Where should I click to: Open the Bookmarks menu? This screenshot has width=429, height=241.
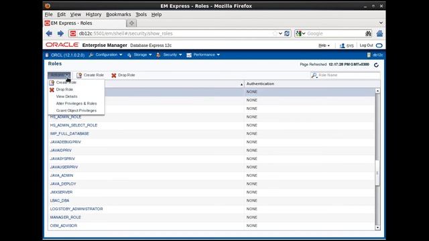[119, 15]
